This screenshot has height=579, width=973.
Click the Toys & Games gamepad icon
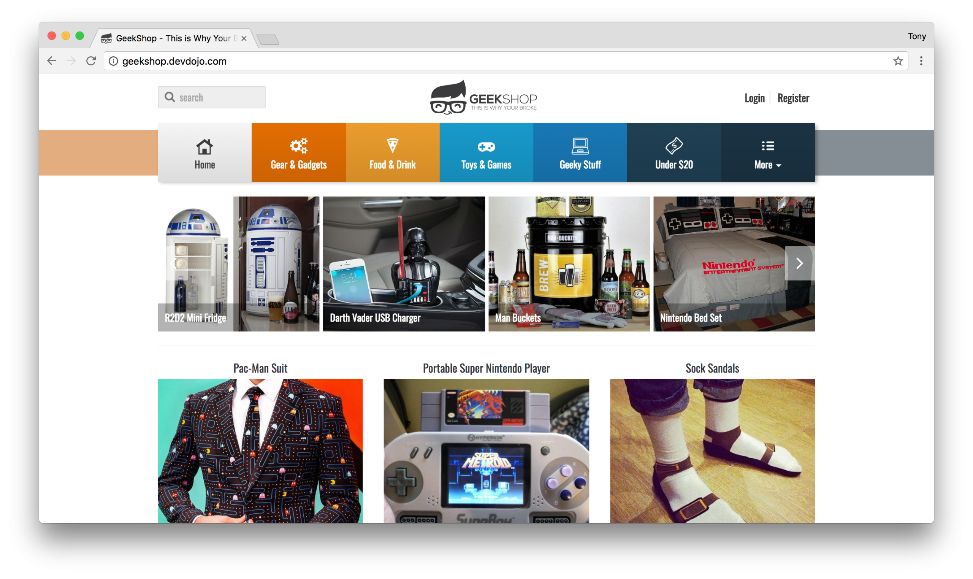pyautogui.click(x=486, y=147)
